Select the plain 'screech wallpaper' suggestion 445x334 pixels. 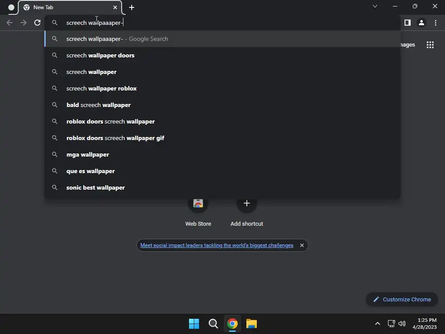point(222,72)
